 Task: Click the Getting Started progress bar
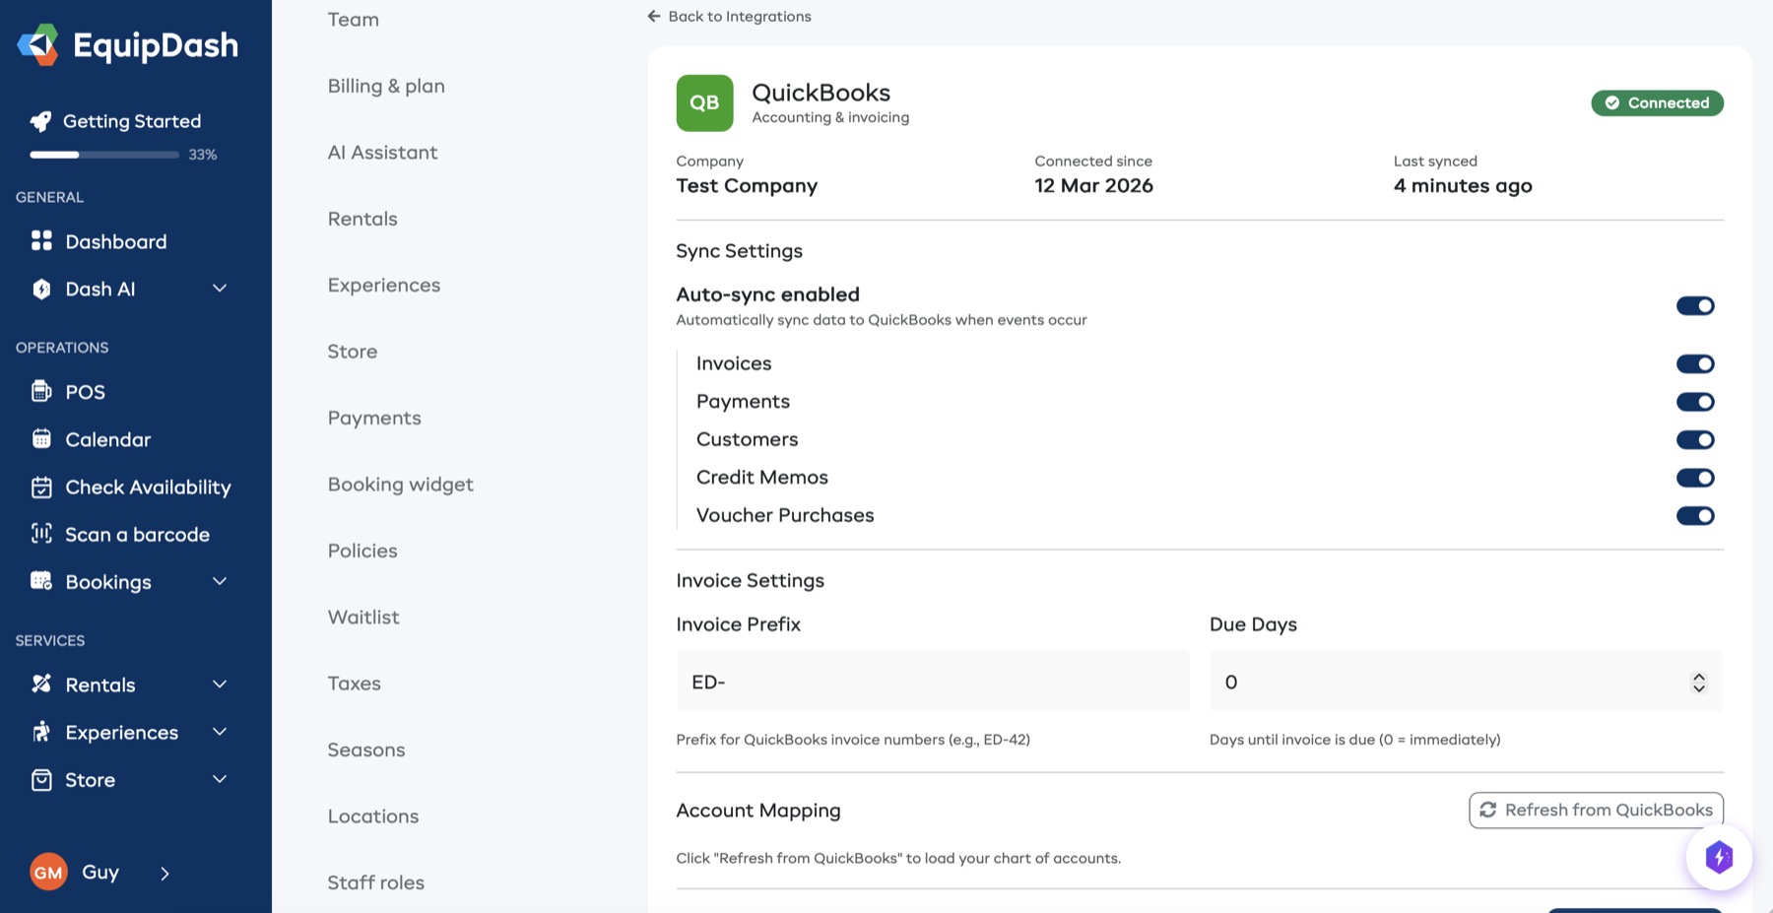(x=102, y=154)
